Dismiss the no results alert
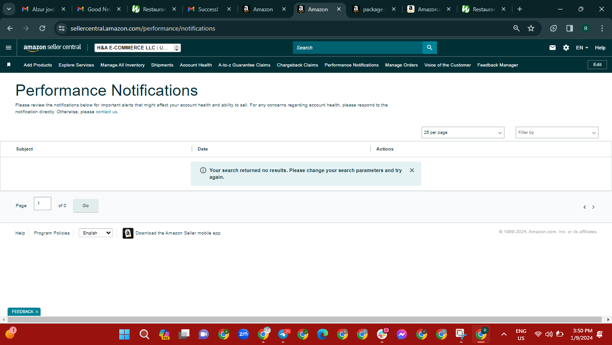Screen dimensions: 612x345 coord(412,170)
